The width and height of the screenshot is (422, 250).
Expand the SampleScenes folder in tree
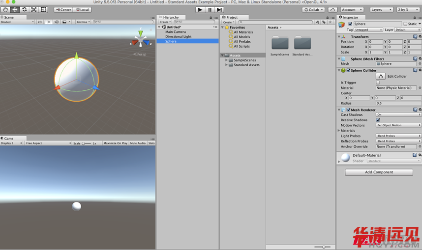(226, 60)
